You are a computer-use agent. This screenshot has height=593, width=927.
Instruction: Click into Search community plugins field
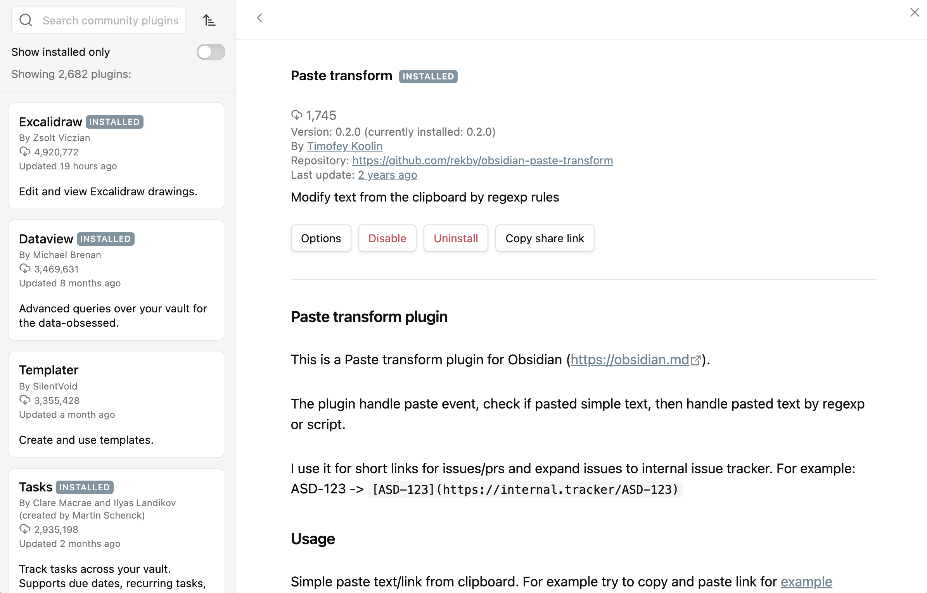(x=111, y=20)
